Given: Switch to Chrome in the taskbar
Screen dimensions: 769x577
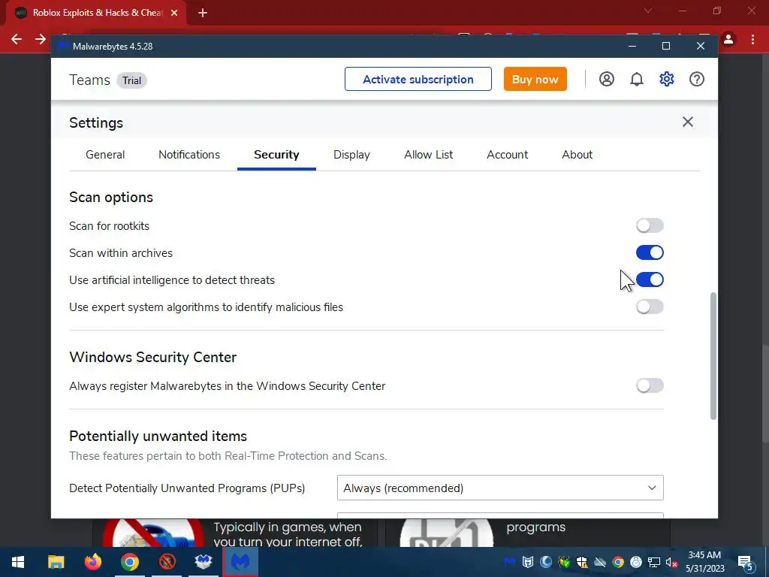Looking at the screenshot, I should 129,562.
